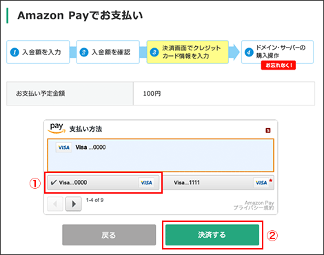The width and height of the screenshot is (324, 255).
Task: Go to next page of payment methods
Action: click(73, 204)
